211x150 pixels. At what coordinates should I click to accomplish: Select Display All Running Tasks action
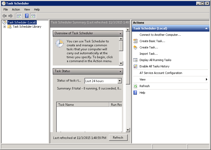coord(155,60)
